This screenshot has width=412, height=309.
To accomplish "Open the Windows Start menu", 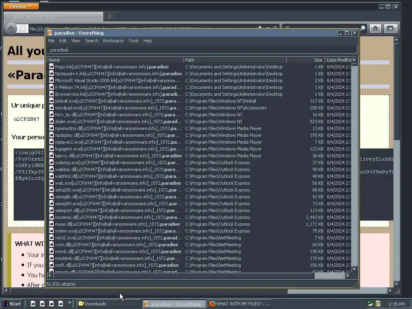I will 12,304.
